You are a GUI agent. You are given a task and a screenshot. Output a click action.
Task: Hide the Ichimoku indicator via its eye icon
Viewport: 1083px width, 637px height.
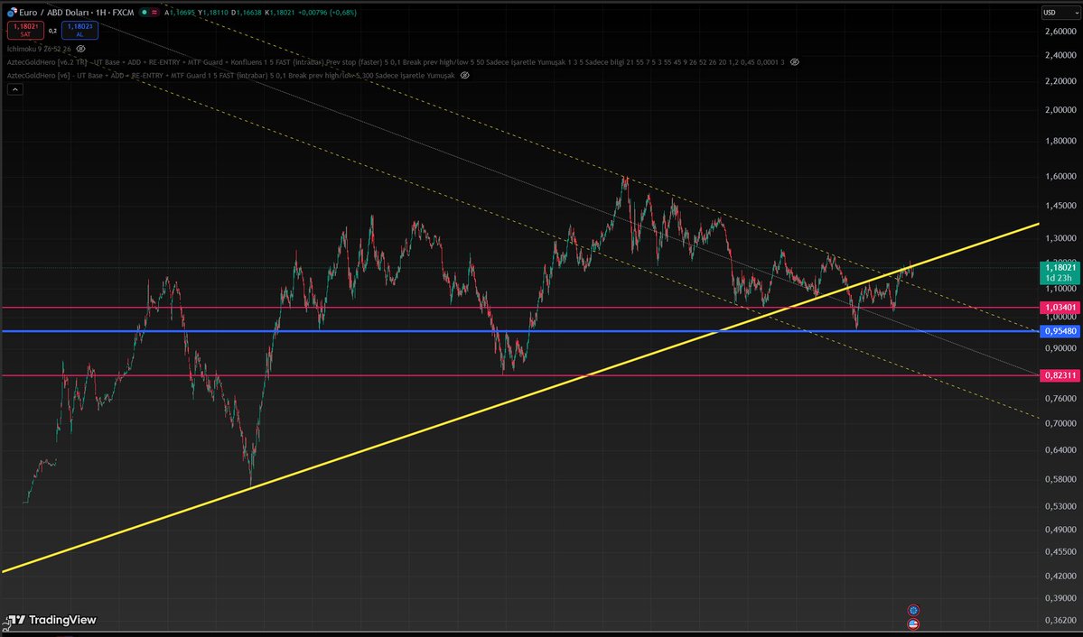[x=80, y=49]
